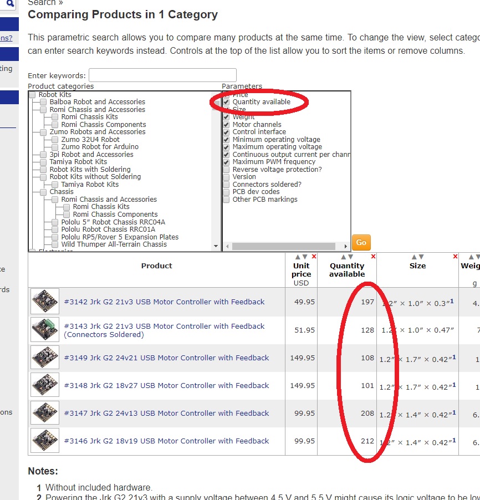The height and width of the screenshot is (500, 480).
Task: Enable the Connectors soldered? parameter
Action: 226,185
